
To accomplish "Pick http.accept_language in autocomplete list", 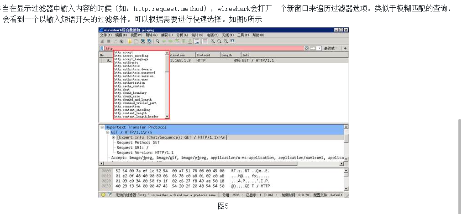I will (x=131, y=59).
